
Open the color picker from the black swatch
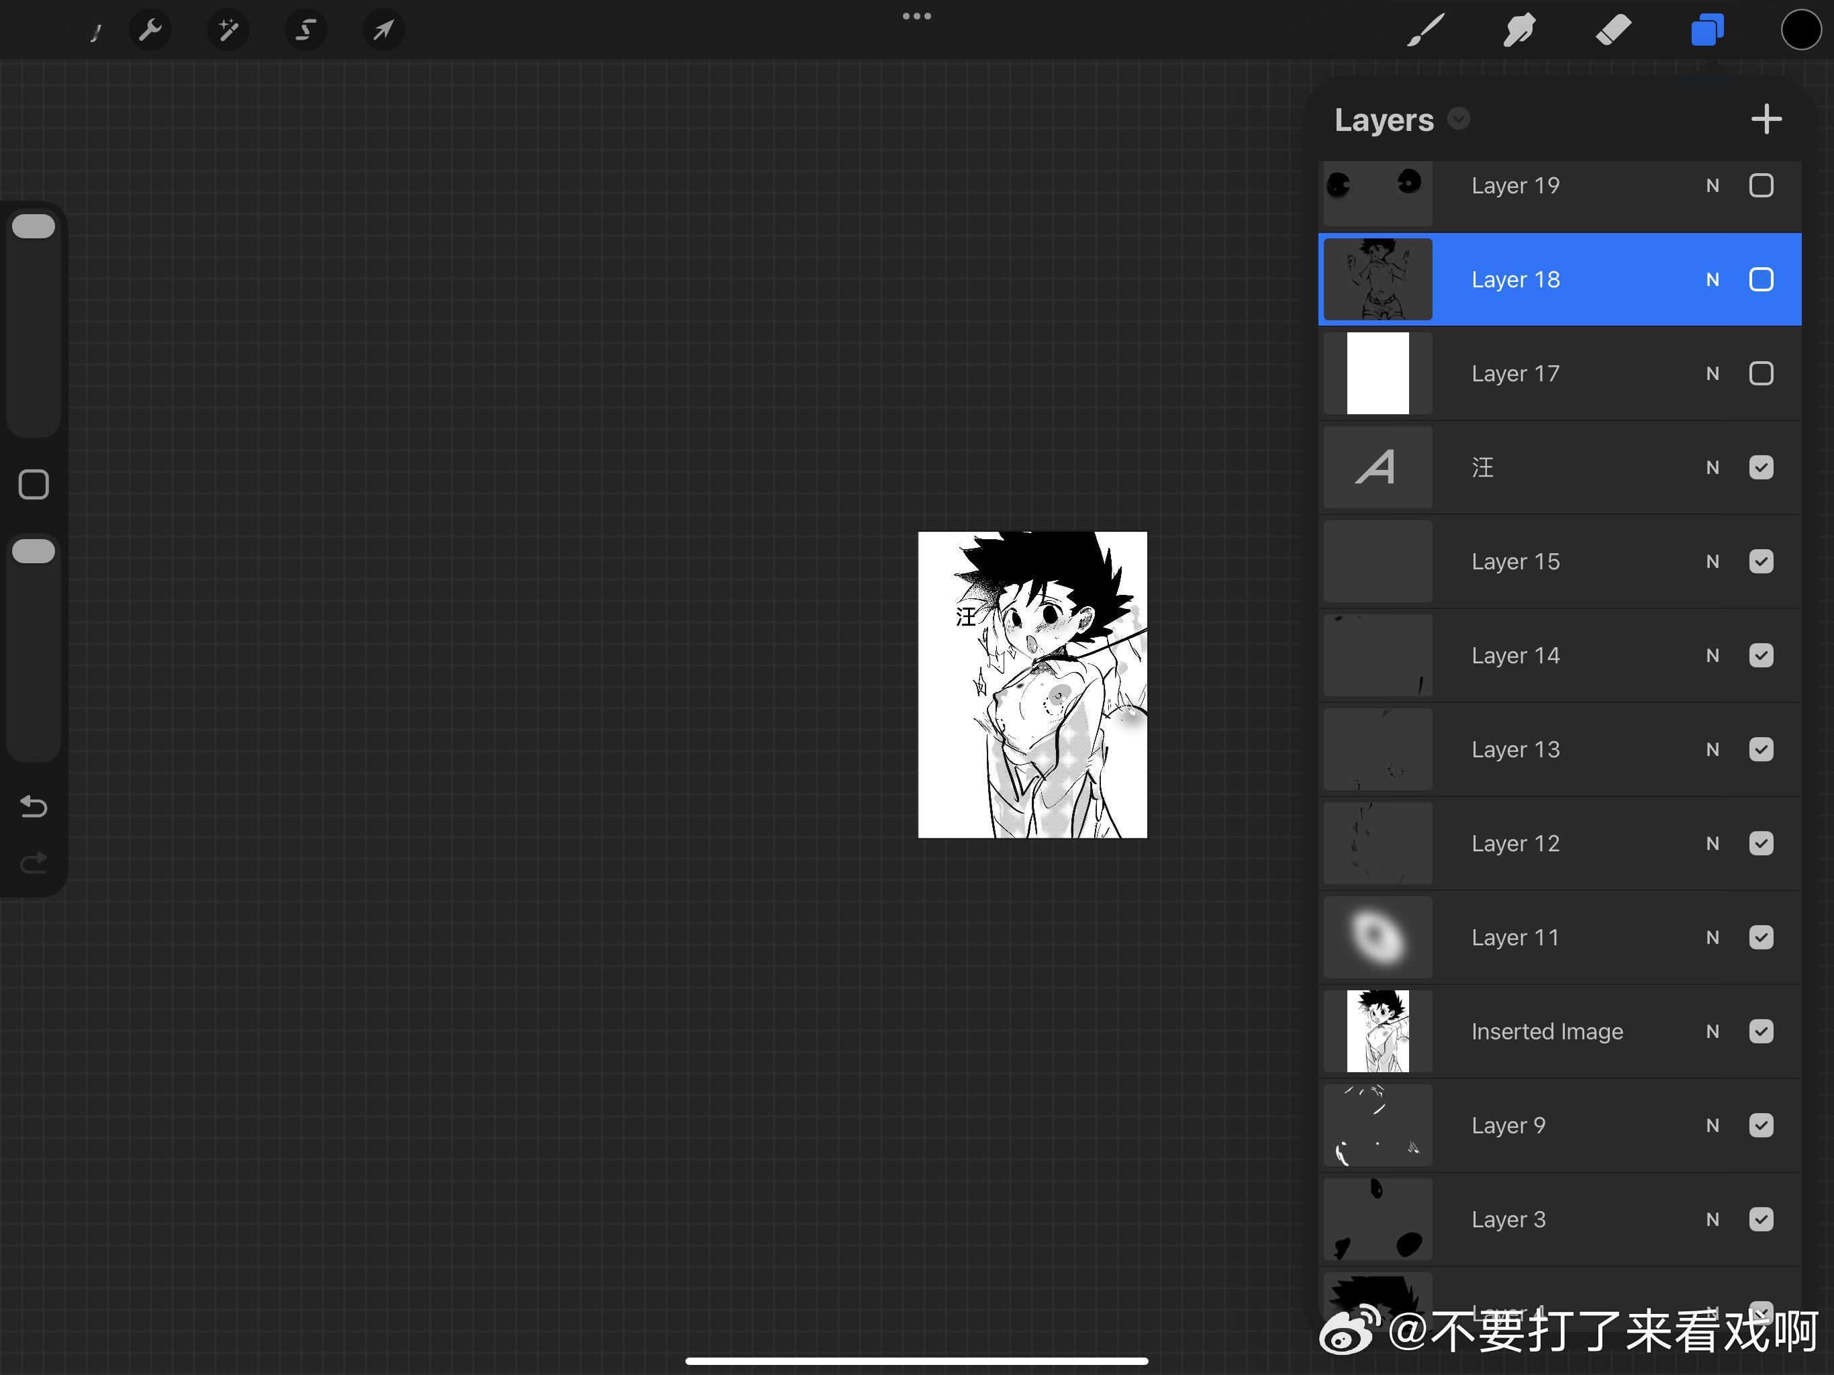coord(1801,31)
